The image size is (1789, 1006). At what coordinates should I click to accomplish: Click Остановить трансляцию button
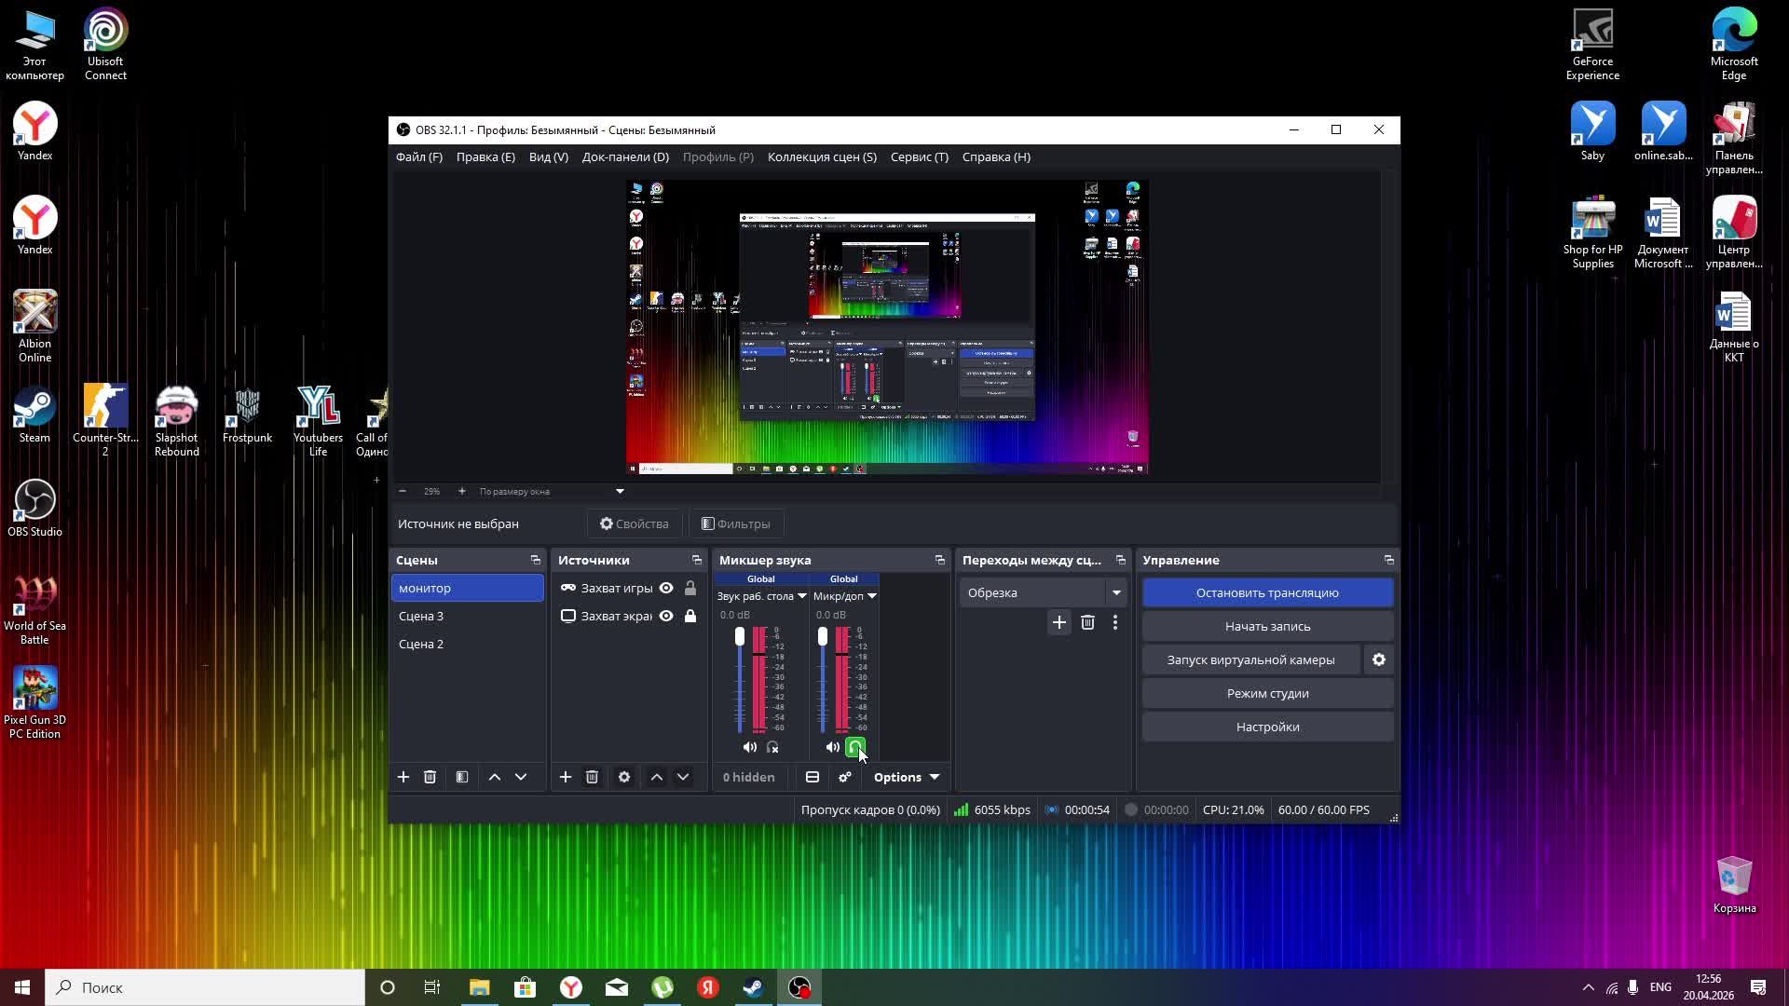tap(1267, 592)
